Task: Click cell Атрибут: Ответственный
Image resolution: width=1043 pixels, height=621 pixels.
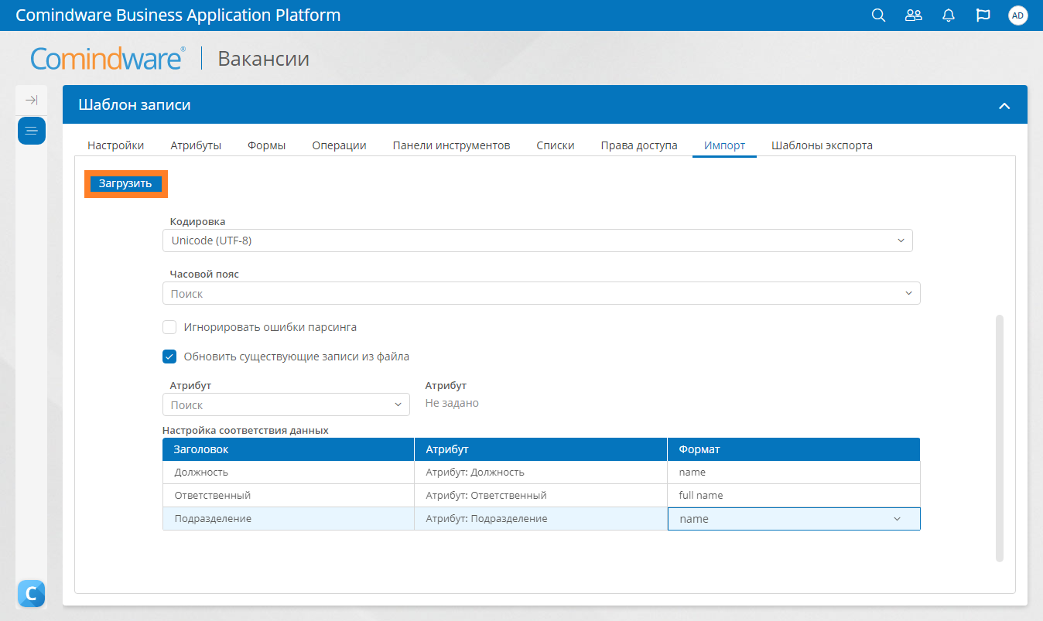Action: (x=541, y=496)
